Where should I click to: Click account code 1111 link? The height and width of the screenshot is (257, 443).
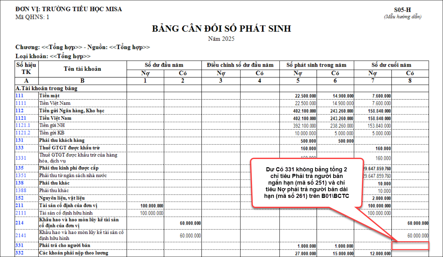20,103
